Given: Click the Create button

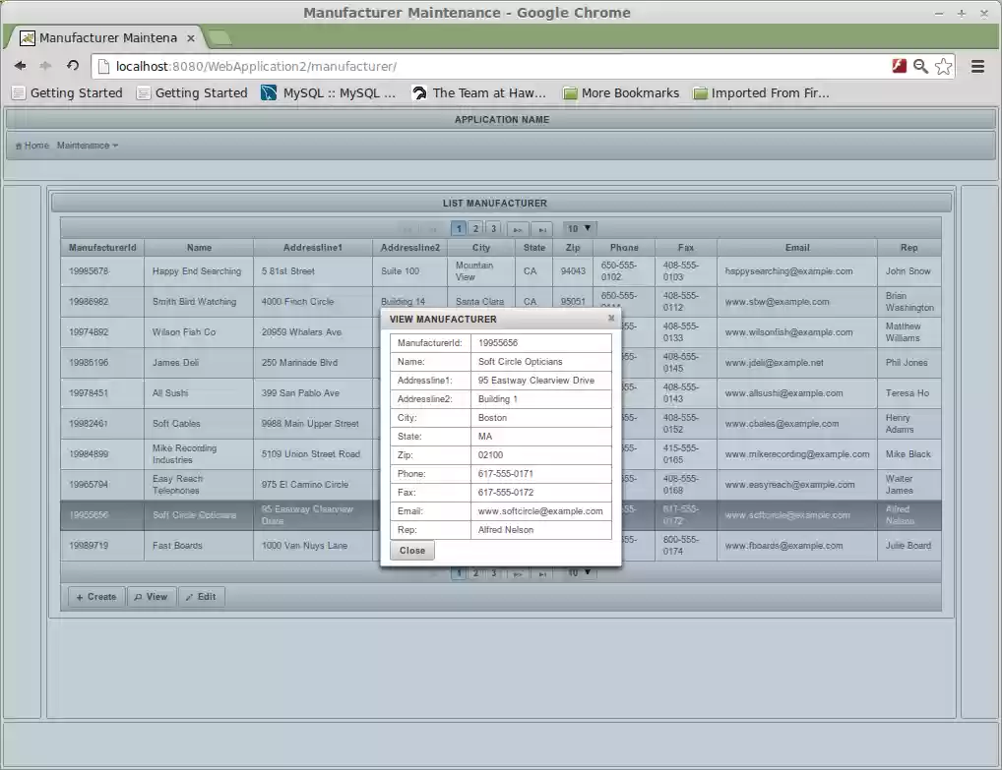Looking at the screenshot, I should 95,597.
